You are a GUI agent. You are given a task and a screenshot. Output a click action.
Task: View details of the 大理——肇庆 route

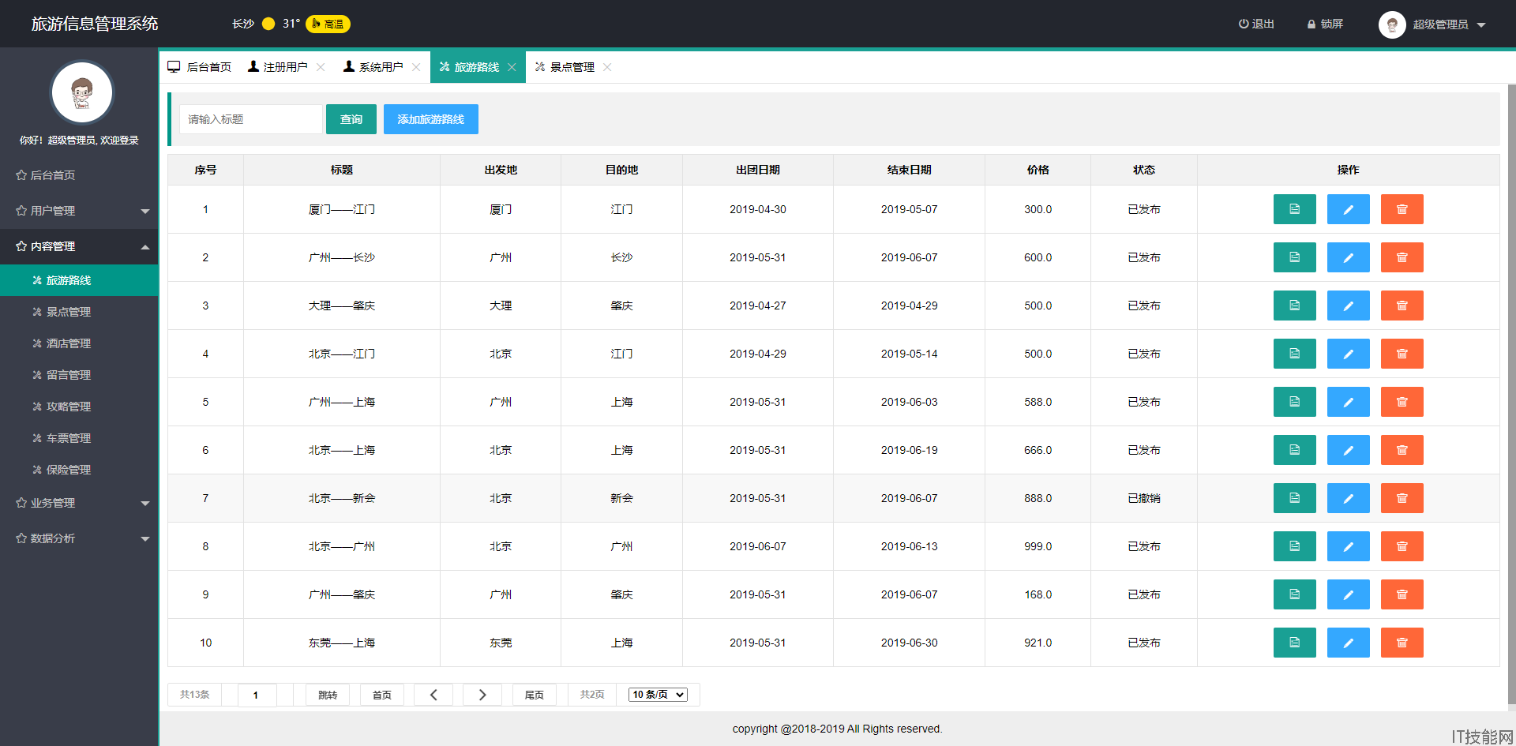[1294, 306]
